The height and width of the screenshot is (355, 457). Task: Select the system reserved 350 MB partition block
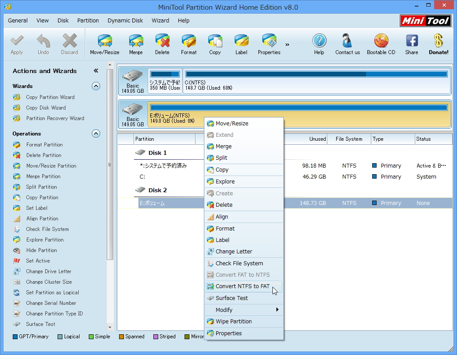tap(165, 81)
